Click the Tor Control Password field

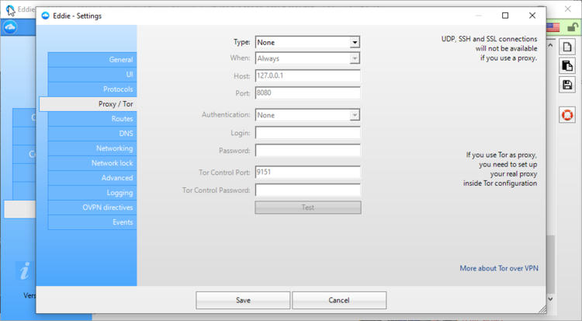coord(308,190)
